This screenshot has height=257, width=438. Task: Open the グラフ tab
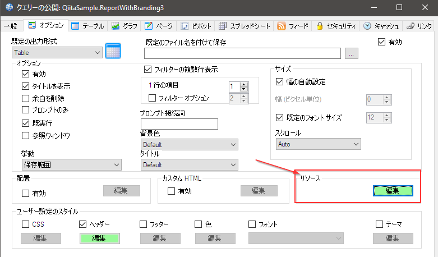(x=125, y=26)
